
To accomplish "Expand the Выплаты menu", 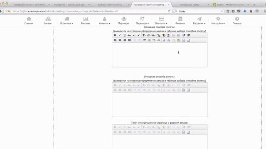I will pyautogui.click(x=161, y=21).
